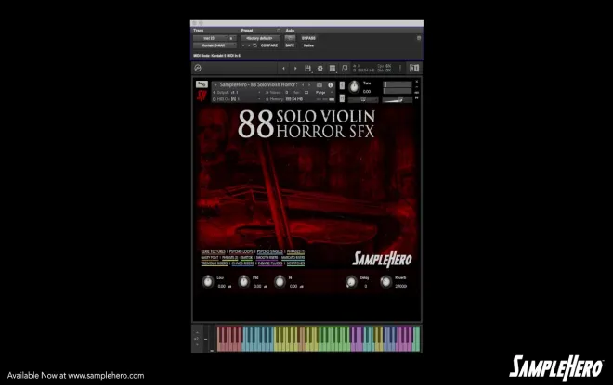Open the Purge dropdown menu
This screenshot has width=613, height=385.
(324, 93)
